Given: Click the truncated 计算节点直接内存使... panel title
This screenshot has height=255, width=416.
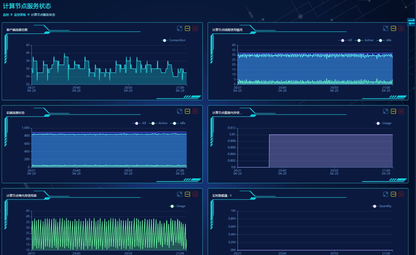Looking at the screenshot, I should 227,113.
